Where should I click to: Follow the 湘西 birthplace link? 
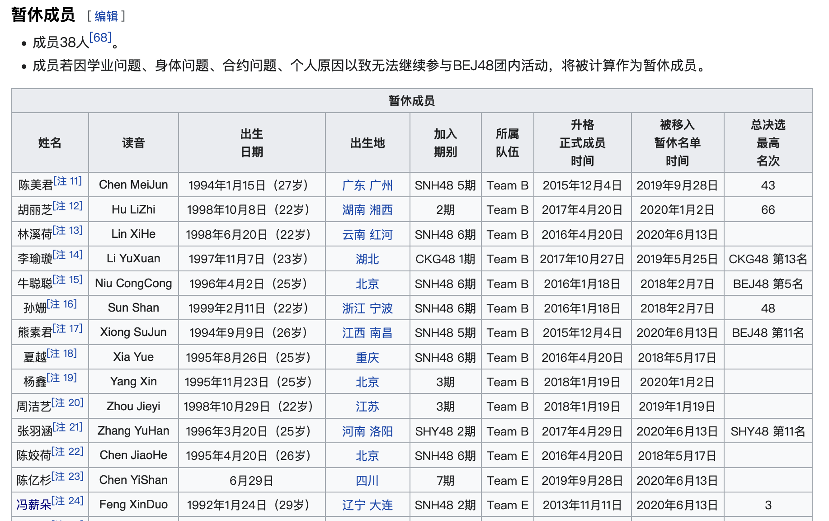point(381,210)
